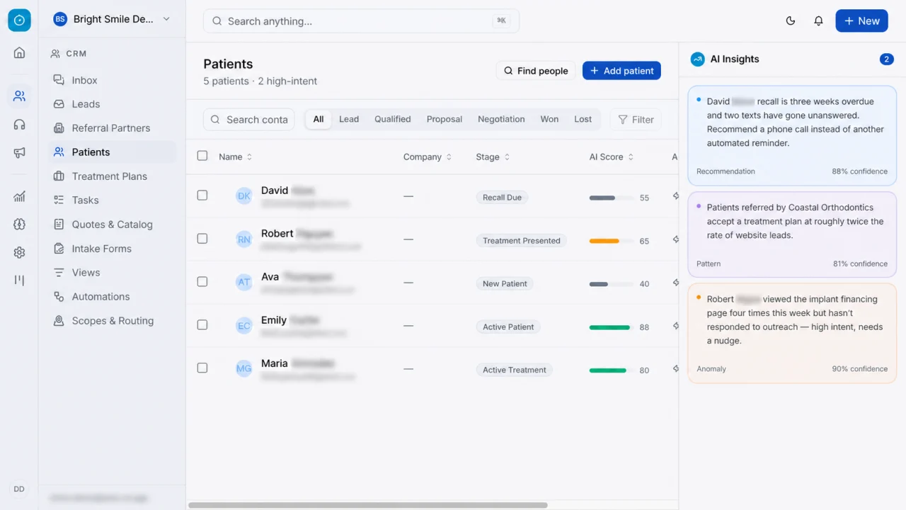
Task: Open Treatment Plans in the sidebar
Action: [x=112, y=176]
